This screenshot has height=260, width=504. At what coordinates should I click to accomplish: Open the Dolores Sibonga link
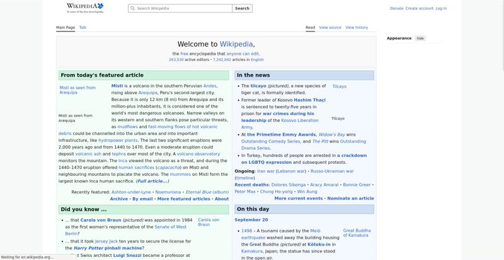coord(289,185)
